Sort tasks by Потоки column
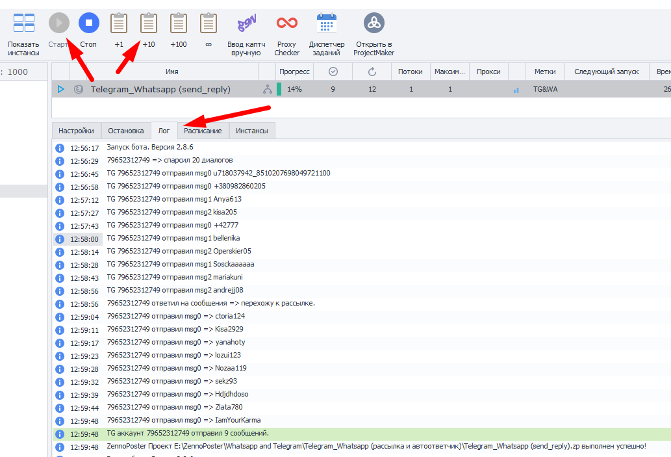The height and width of the screenshot is (457, 671). point(411,72)
